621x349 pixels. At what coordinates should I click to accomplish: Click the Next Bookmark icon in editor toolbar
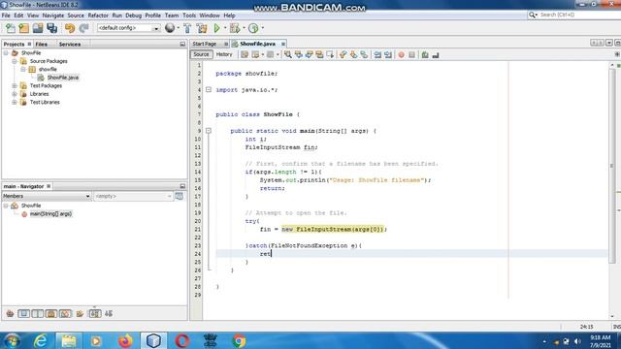click(353, 55)
